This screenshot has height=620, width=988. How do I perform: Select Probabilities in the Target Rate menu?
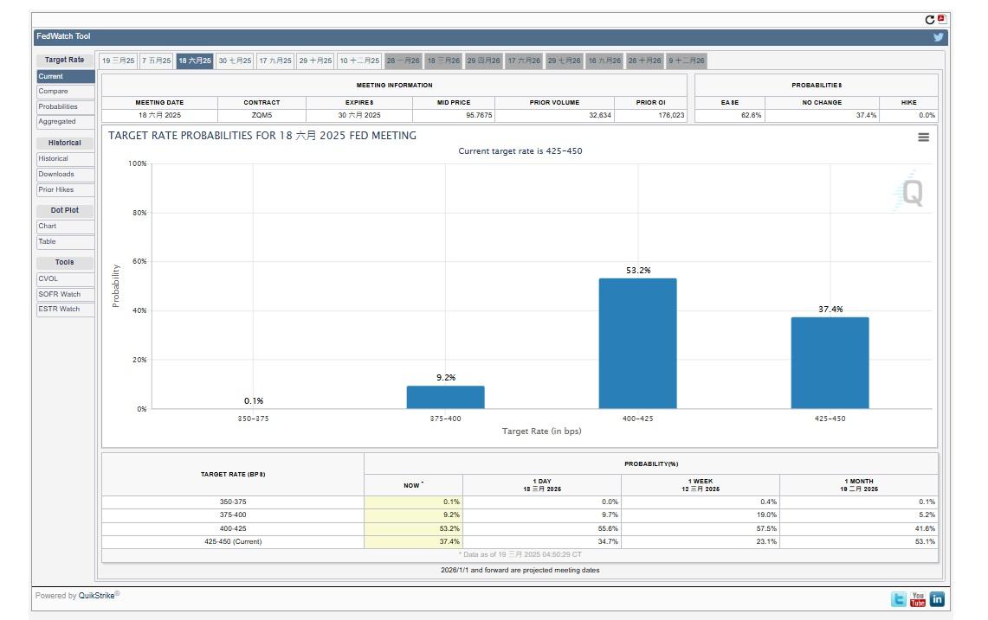point(65,106)
